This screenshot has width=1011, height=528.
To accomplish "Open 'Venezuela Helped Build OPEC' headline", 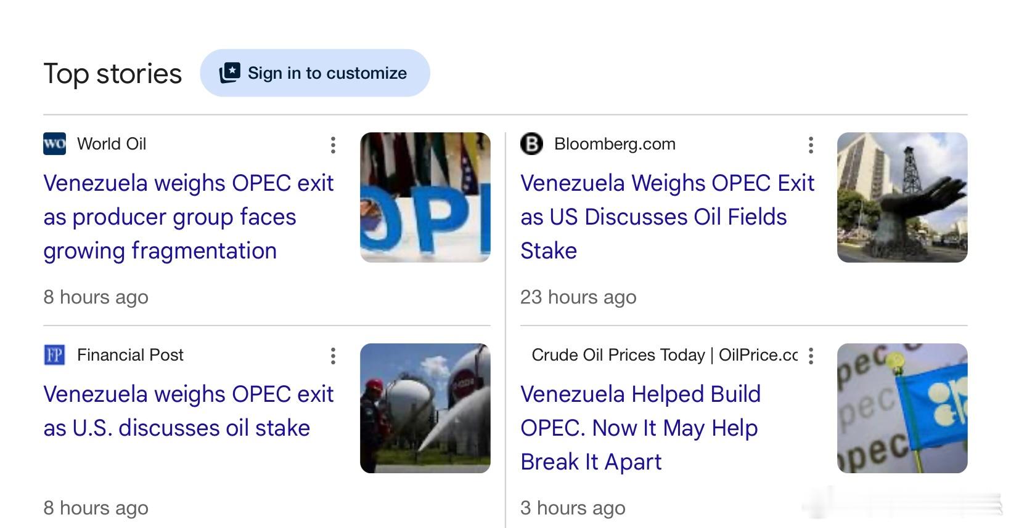I will pos(641,428).
